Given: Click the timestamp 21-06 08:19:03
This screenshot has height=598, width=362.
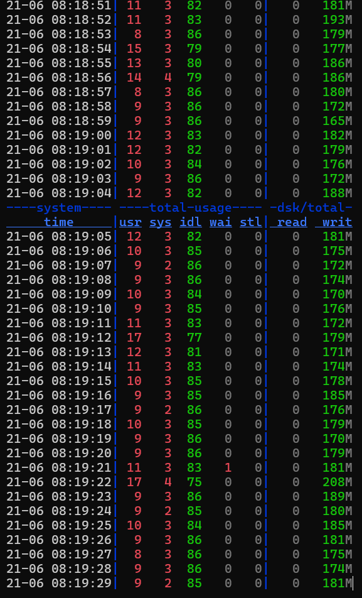Looking at the screenshot, I should click(x=59, y=179).
